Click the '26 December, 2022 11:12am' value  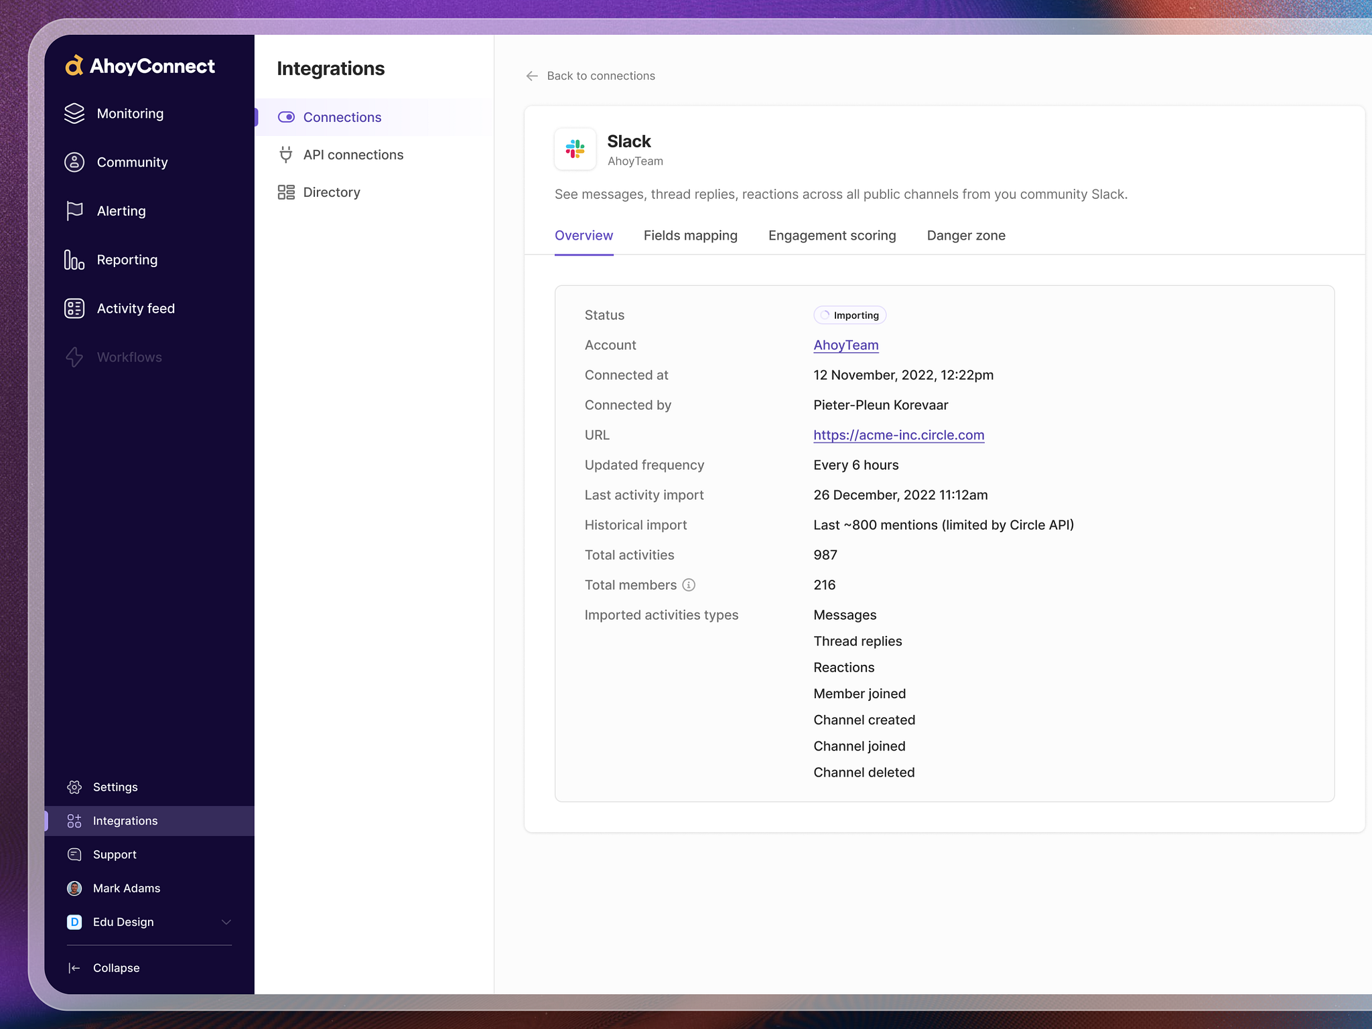(x=901, y=495)
